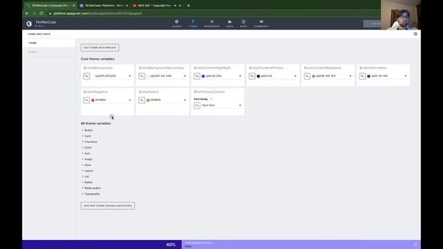The height and width of the screenshot is (249, 443).
Task: Click the black $colorContentPrimary swatch
Action: (258, 76)
